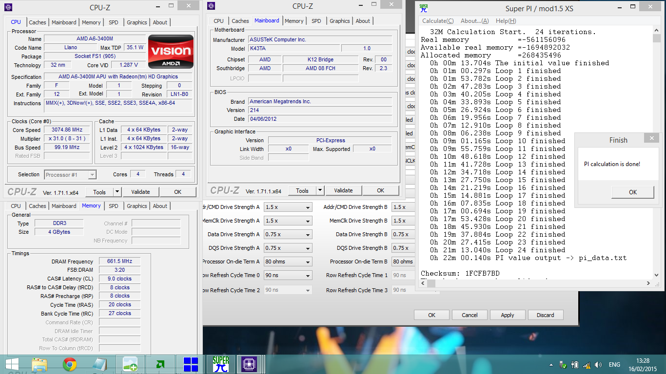Switch to Super PI in the taskbar
The image size is (666, 374).
[221, 364]
